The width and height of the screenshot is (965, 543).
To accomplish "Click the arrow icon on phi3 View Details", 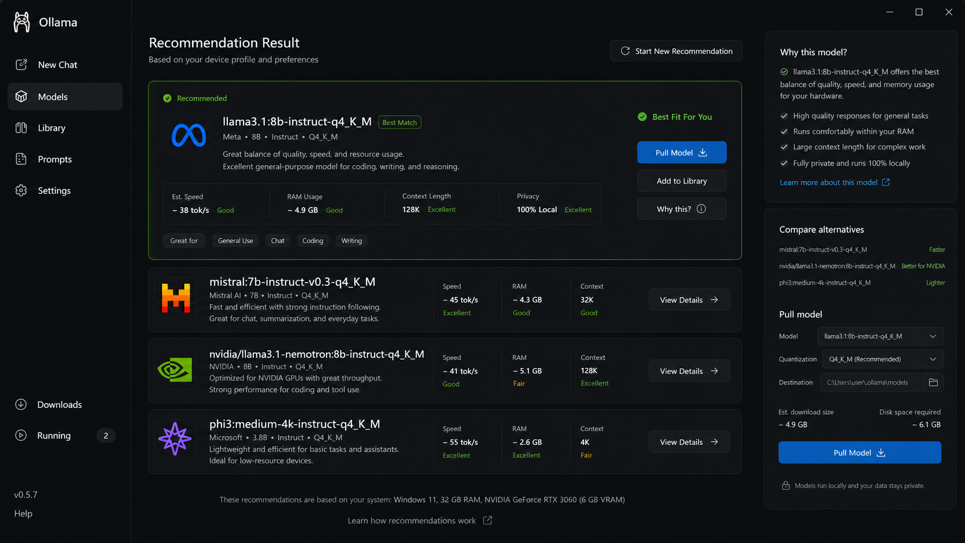I will 715,441.
